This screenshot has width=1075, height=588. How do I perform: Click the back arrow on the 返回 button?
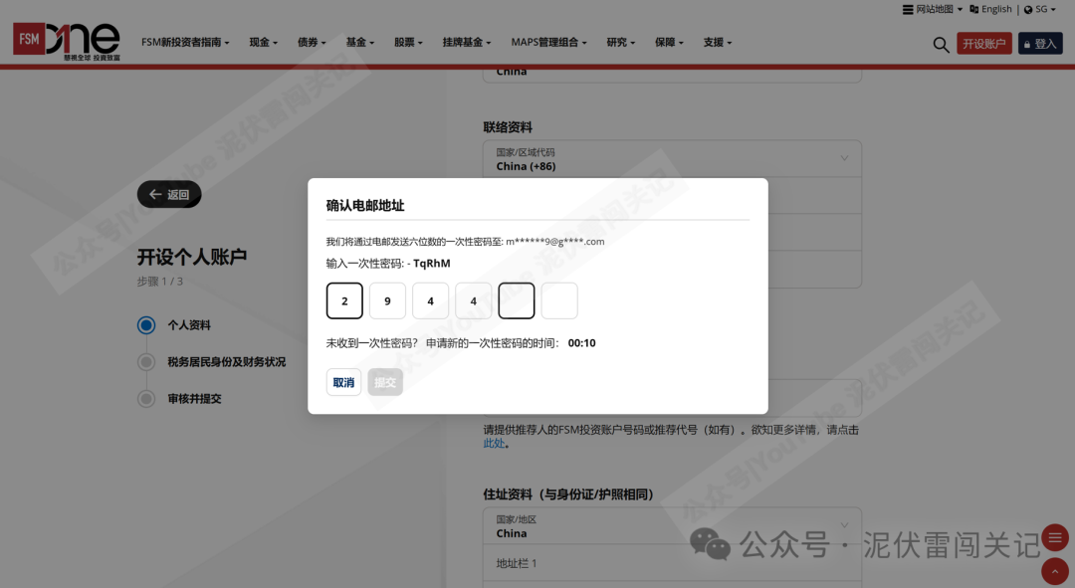click(154, 194)
